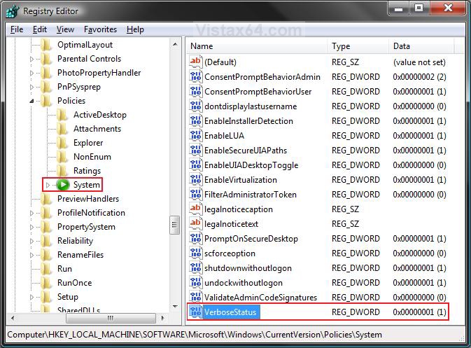Click the DWORD icon beside dontdisplaylastusername
This screenshot has height=348, width=471.
coord(195,106)
